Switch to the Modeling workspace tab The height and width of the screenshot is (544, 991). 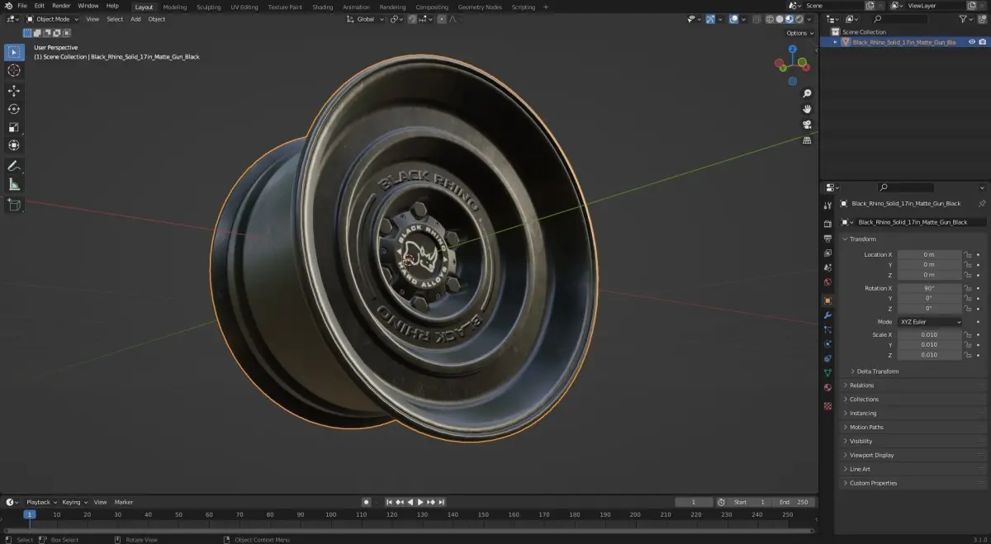point(175,7)
